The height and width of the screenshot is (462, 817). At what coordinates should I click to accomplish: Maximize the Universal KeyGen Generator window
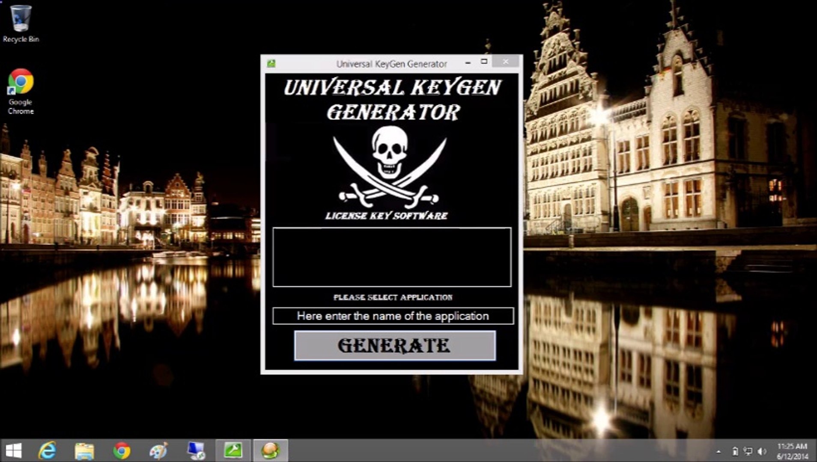484,62
